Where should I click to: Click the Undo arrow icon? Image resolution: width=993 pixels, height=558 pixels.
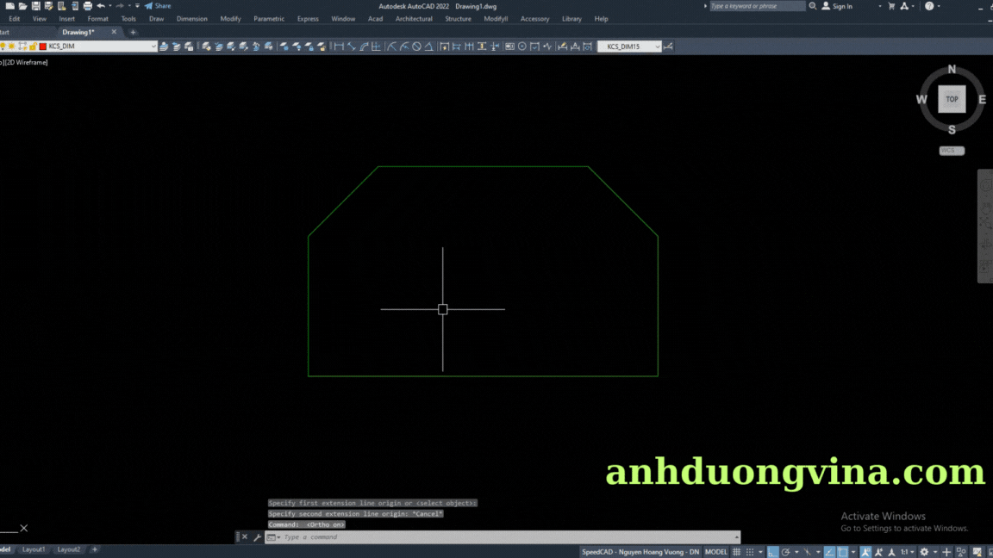[x=101, y=6]
